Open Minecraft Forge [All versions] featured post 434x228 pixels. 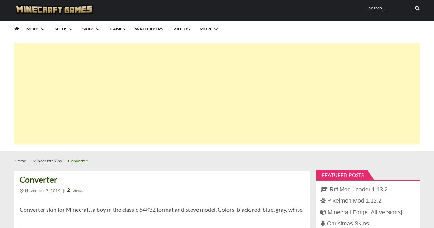(x=365, y=212)
